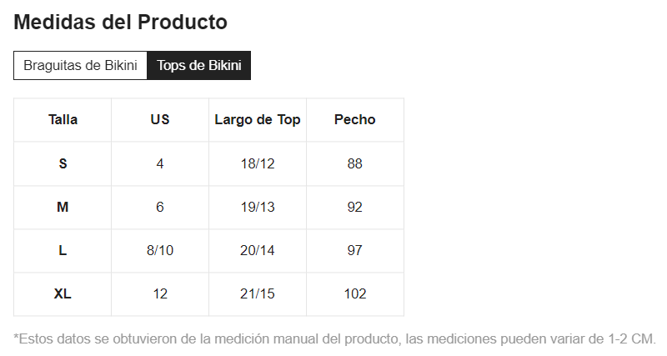Image resolution: width=667 pixels, height=356 pixels.
Task: Click the Medidas del Producto heading
Action: [x=121, y=23]
